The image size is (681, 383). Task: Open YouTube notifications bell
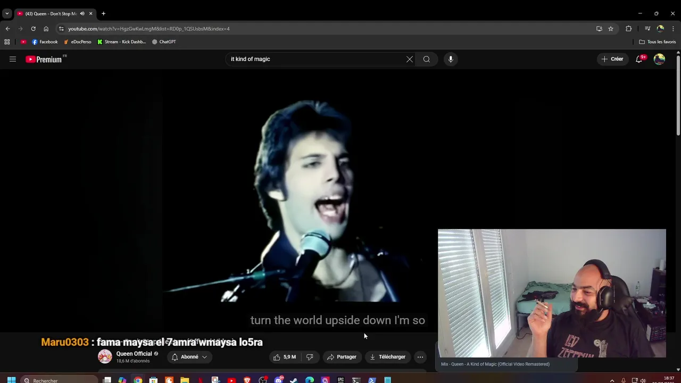point(639,59)
